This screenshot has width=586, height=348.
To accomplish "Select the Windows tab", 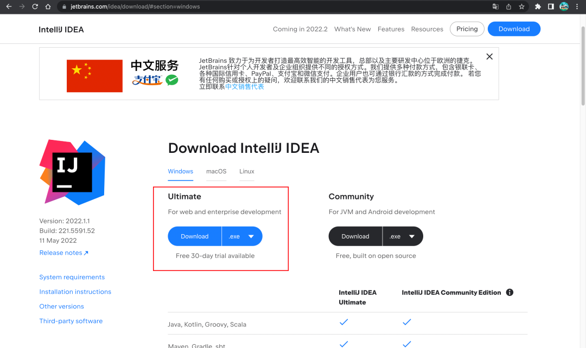I will click(181, 171).
